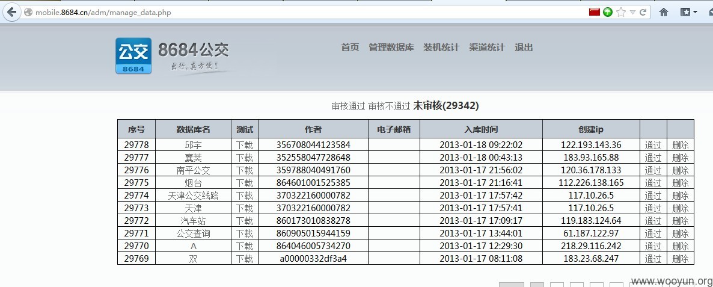Approve row 29775 with 通过
The height and width of the screenshot is (287, 713).
pyautogui.click(x=653, y=184)
